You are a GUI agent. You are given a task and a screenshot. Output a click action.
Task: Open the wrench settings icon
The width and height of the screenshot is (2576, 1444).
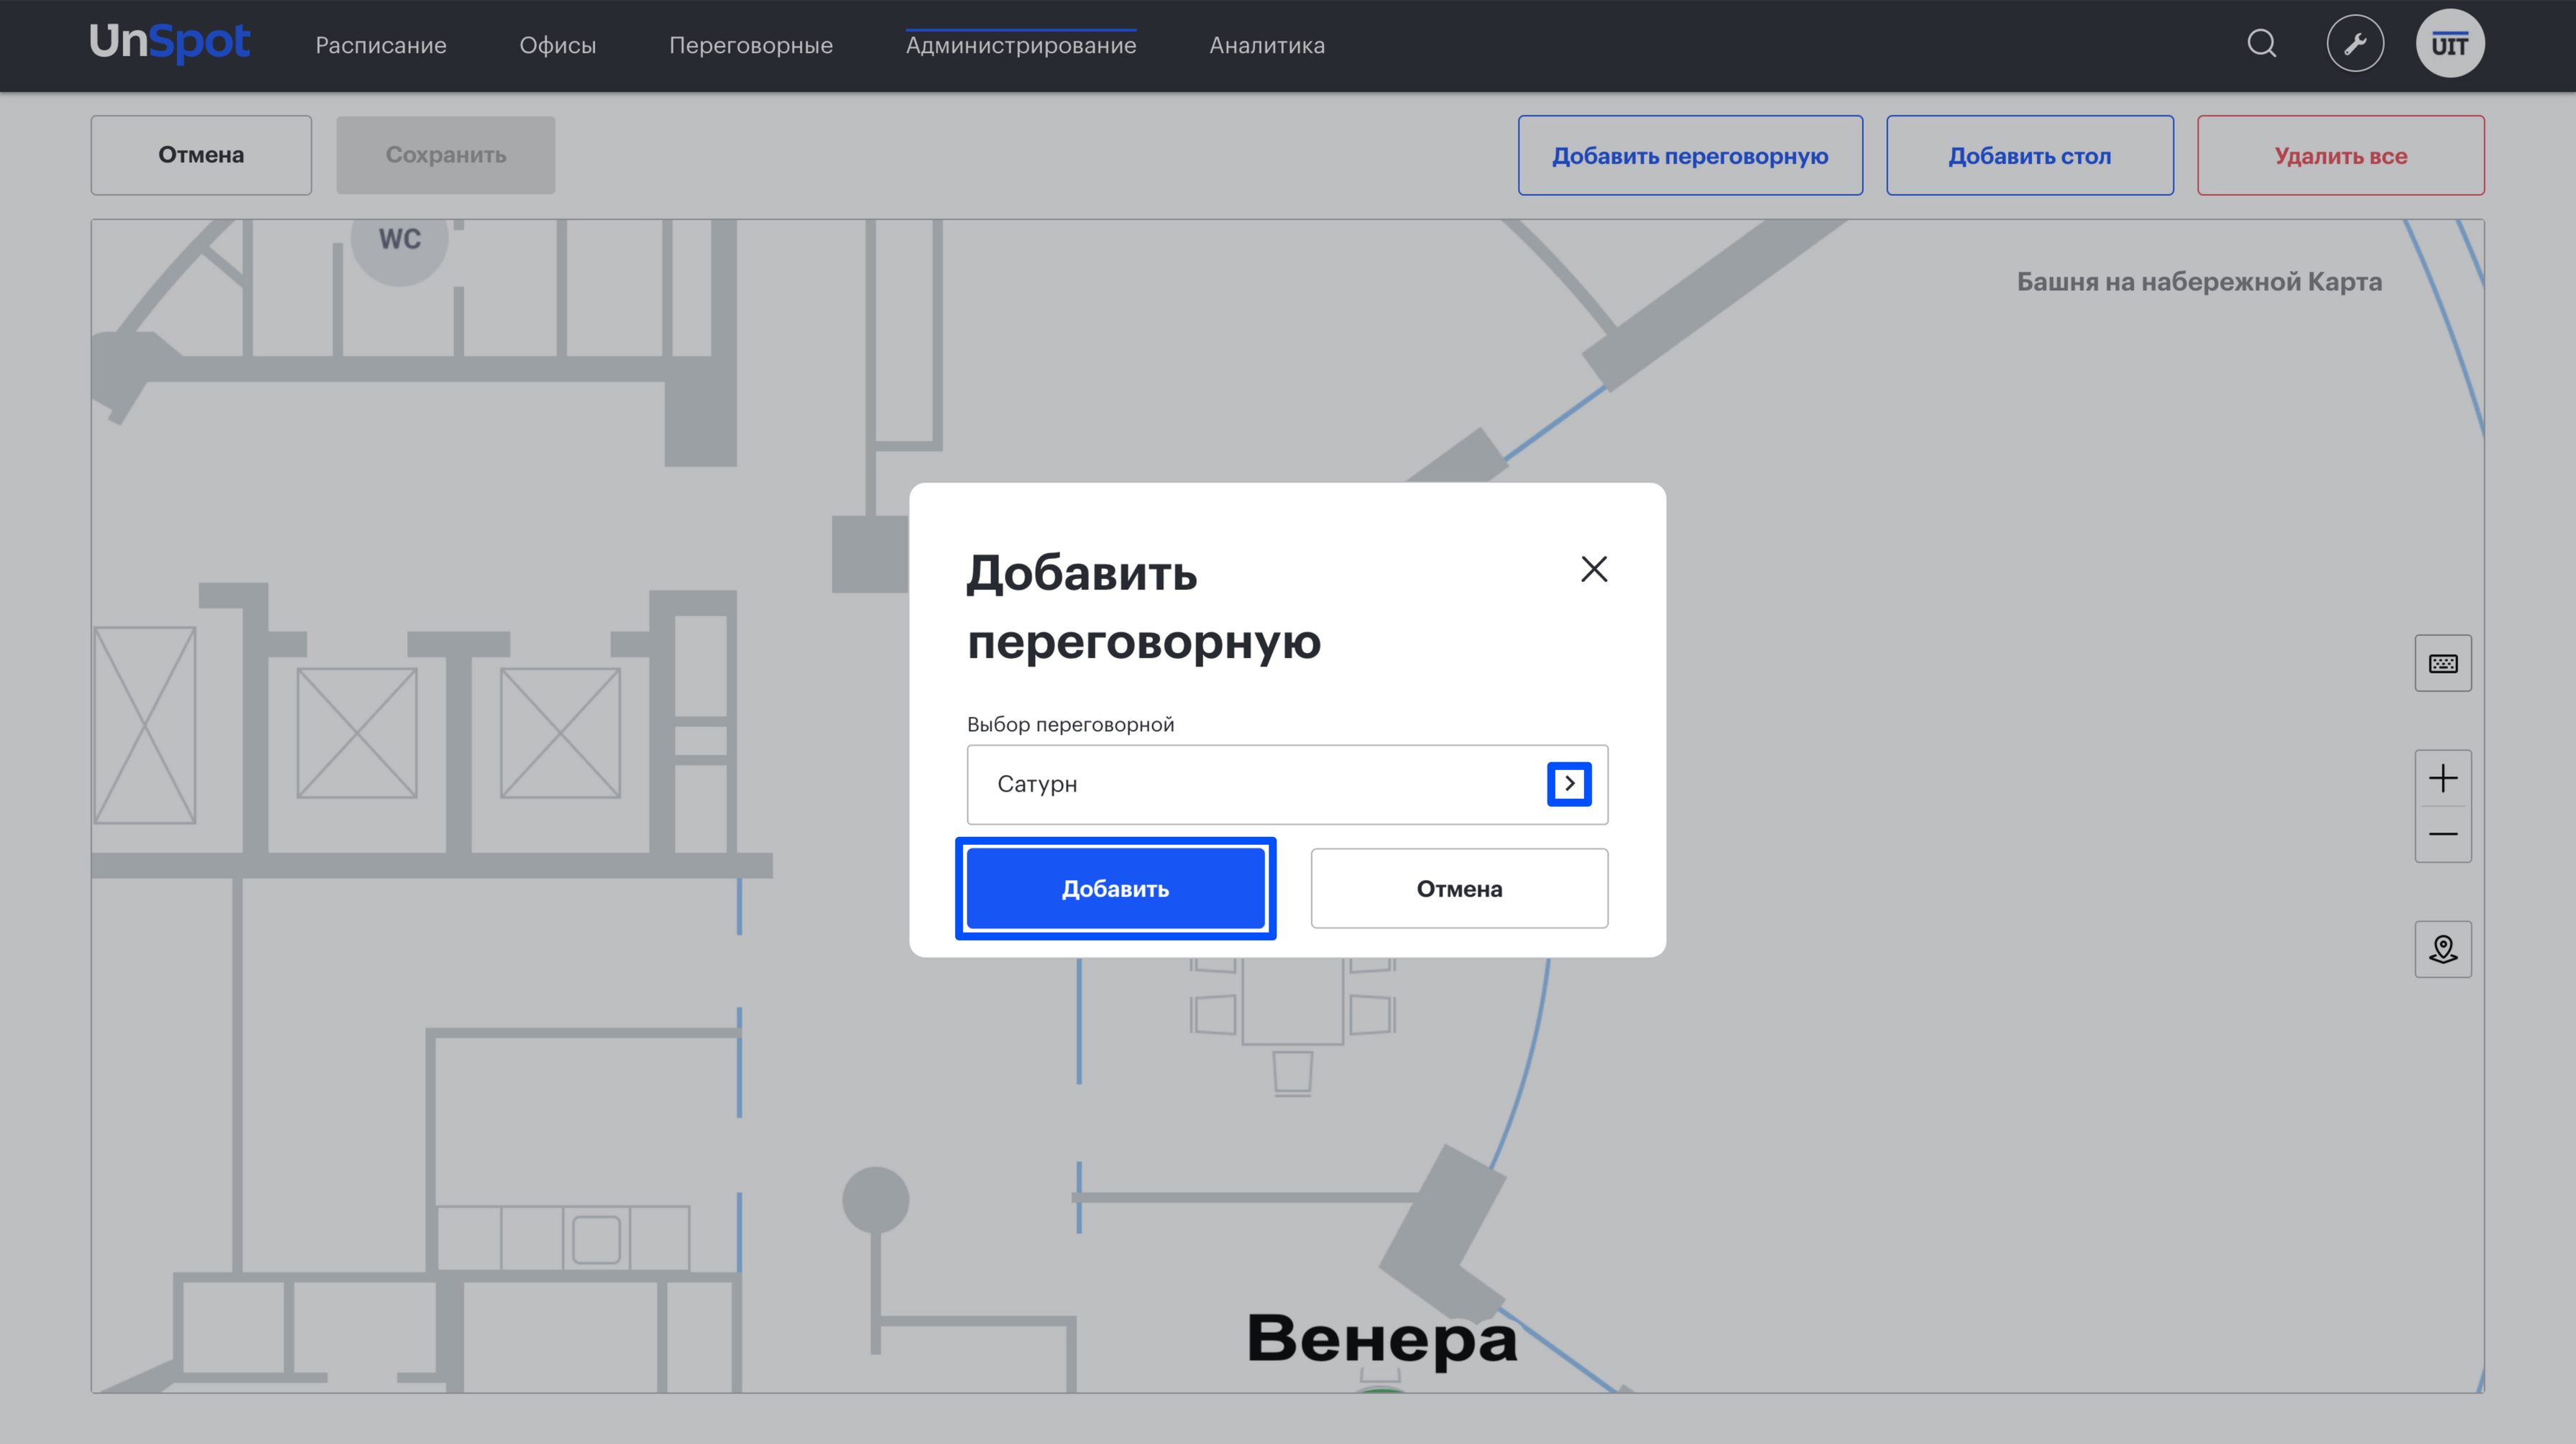(x=2355, y=44)
